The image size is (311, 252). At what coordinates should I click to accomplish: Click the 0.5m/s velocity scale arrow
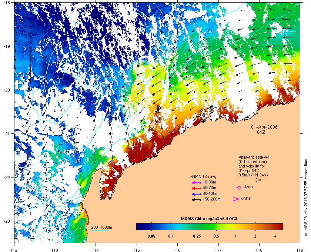253,180
